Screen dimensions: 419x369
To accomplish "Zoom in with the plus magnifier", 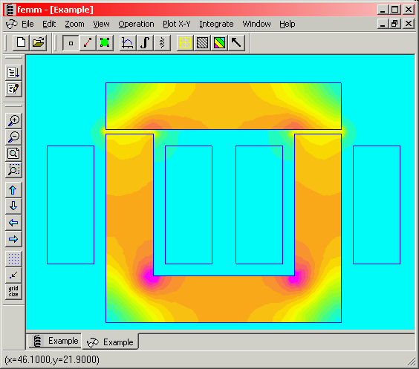I will 13,120.
